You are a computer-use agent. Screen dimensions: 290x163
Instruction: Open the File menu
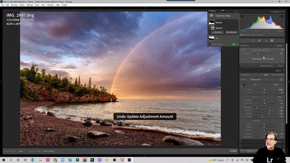click(x=2, y=5)
